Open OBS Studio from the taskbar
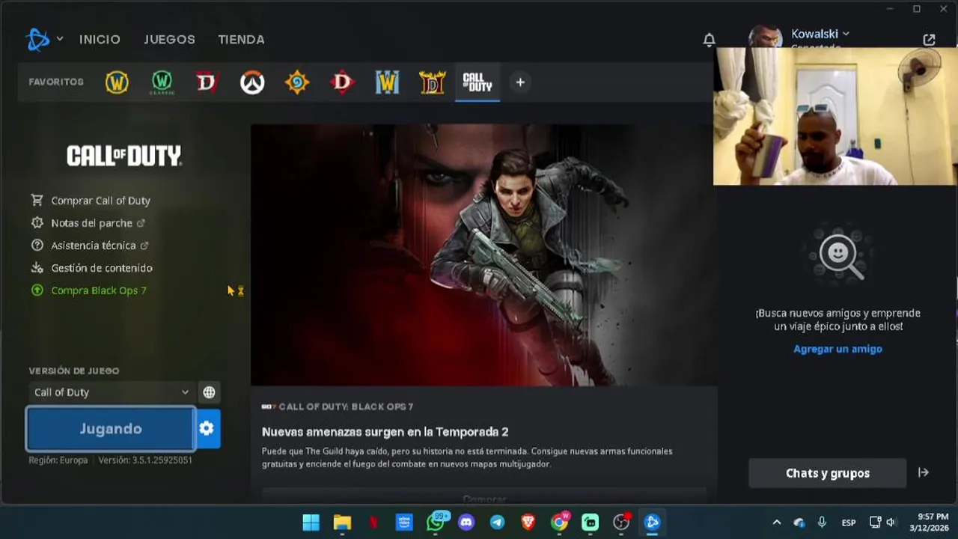The height and width of the screenshot is (539, 958). pos(621,522)
